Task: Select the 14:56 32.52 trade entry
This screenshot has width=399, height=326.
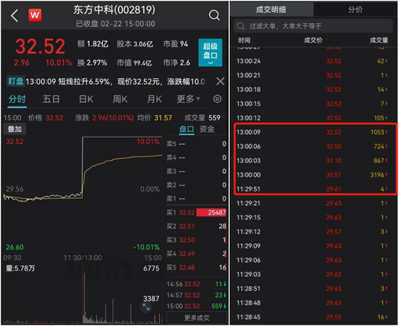Action: point(196,284)
